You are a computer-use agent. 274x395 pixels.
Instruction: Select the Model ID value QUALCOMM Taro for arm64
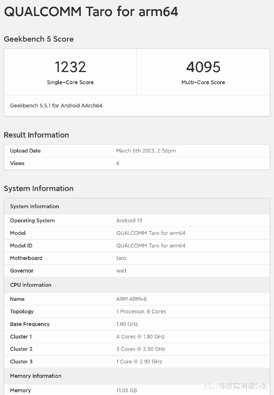click(151, 246)
